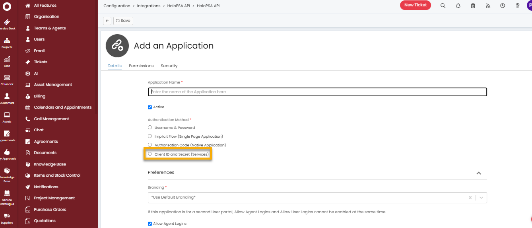
Task: Open Users configuration
Action: coord(39,39)
